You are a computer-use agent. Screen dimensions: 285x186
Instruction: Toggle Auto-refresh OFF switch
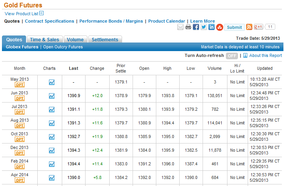232,56
